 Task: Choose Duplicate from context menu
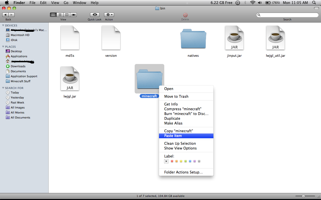pyautogui.click(x=186, y=118)
